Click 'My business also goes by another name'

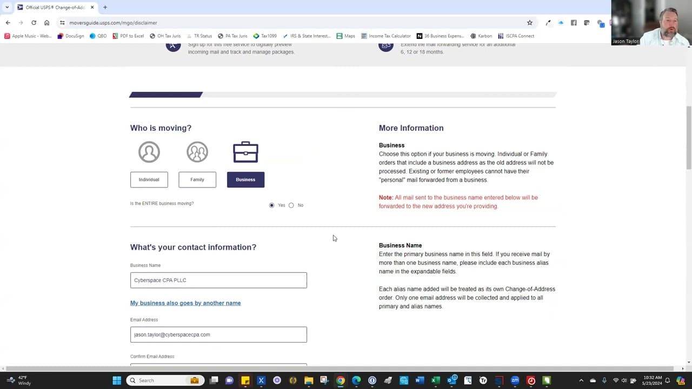pos(185,303)
